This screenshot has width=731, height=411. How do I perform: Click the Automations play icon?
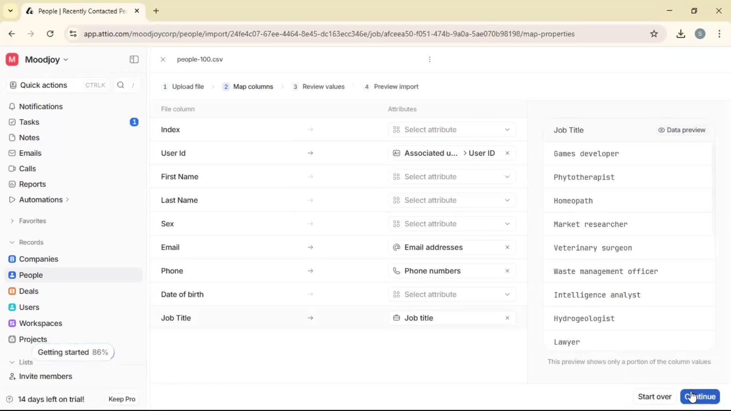tap(12, 199)
